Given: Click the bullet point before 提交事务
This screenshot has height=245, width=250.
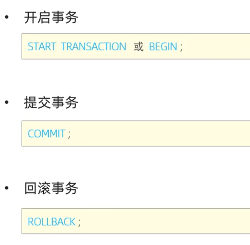Looking at the screenshot, I should point(6,103).
